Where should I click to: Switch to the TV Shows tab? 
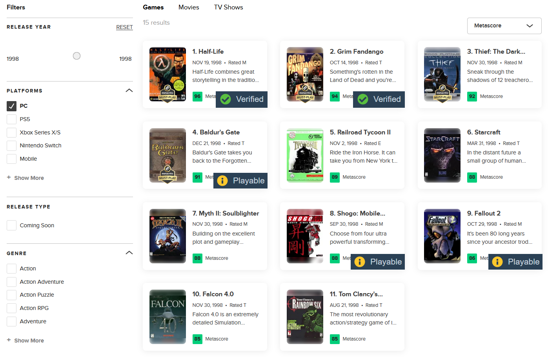point(228,7)
